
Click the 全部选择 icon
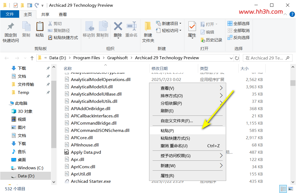click(x=230, y=24)
